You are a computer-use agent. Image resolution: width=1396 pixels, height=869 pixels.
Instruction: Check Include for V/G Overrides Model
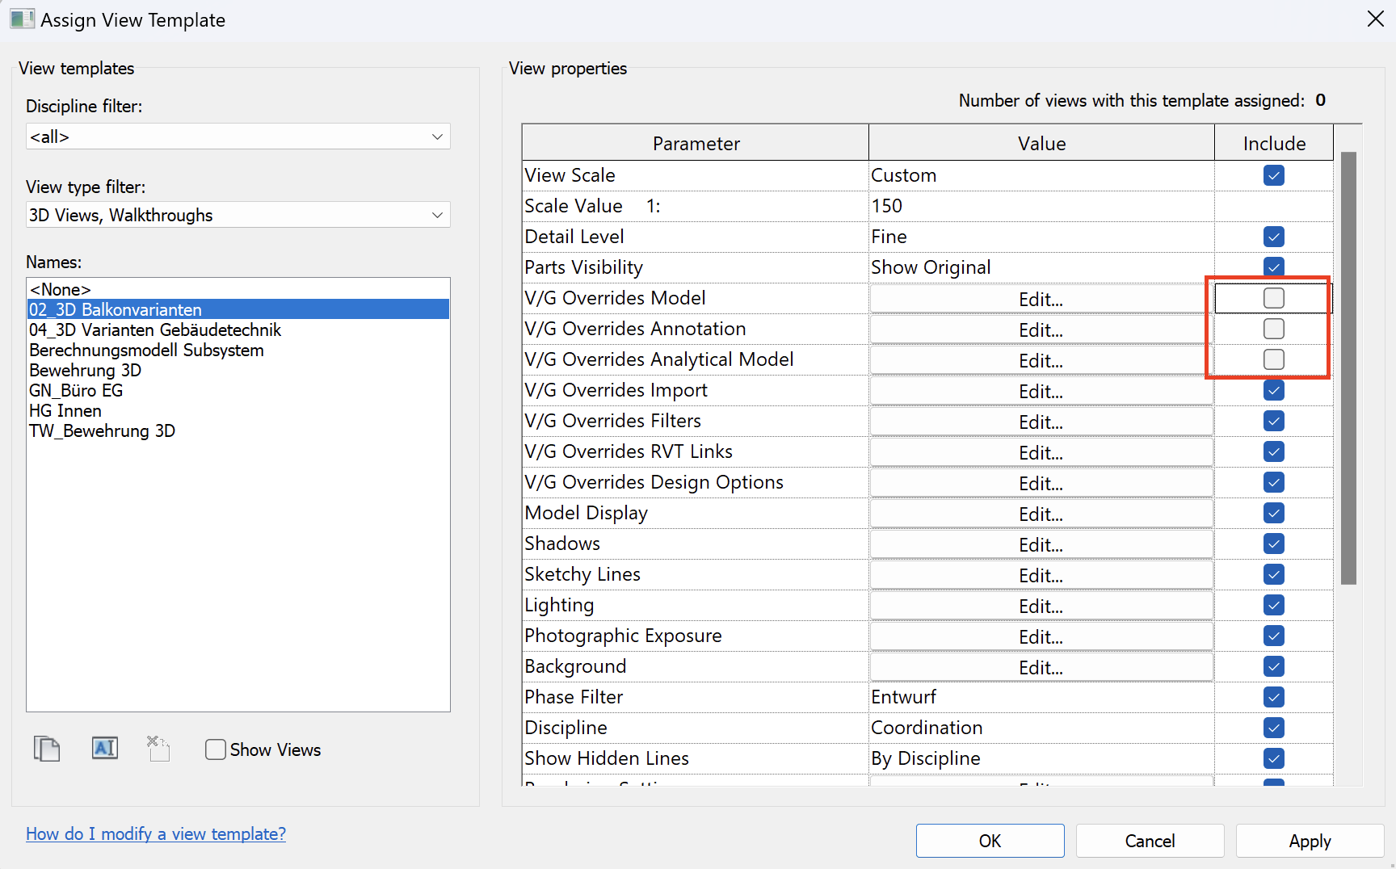[x=1273, y=298]
